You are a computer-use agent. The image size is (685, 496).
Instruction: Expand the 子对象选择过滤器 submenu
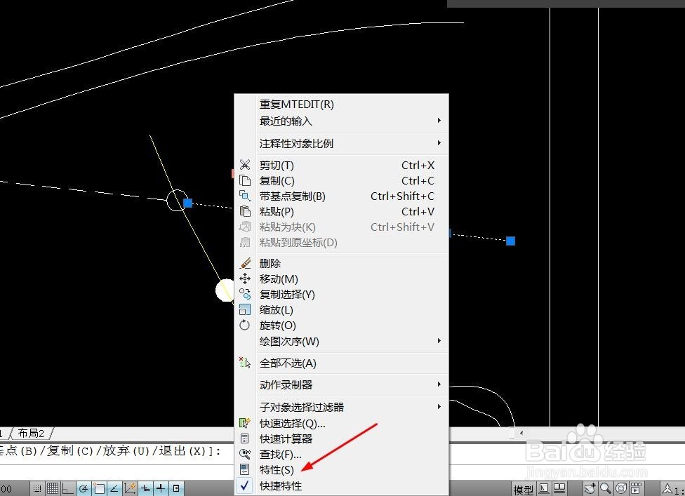[x=302, y=407]
